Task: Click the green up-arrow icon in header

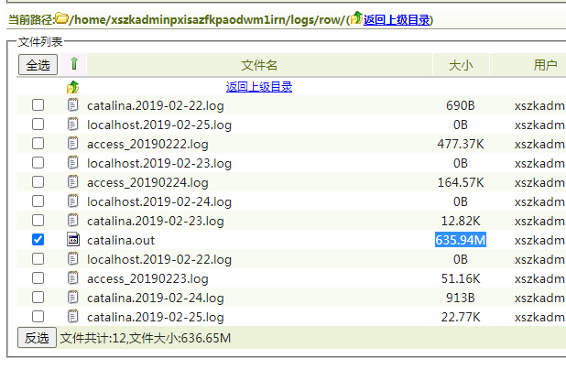Action: [x=74, y=65]
